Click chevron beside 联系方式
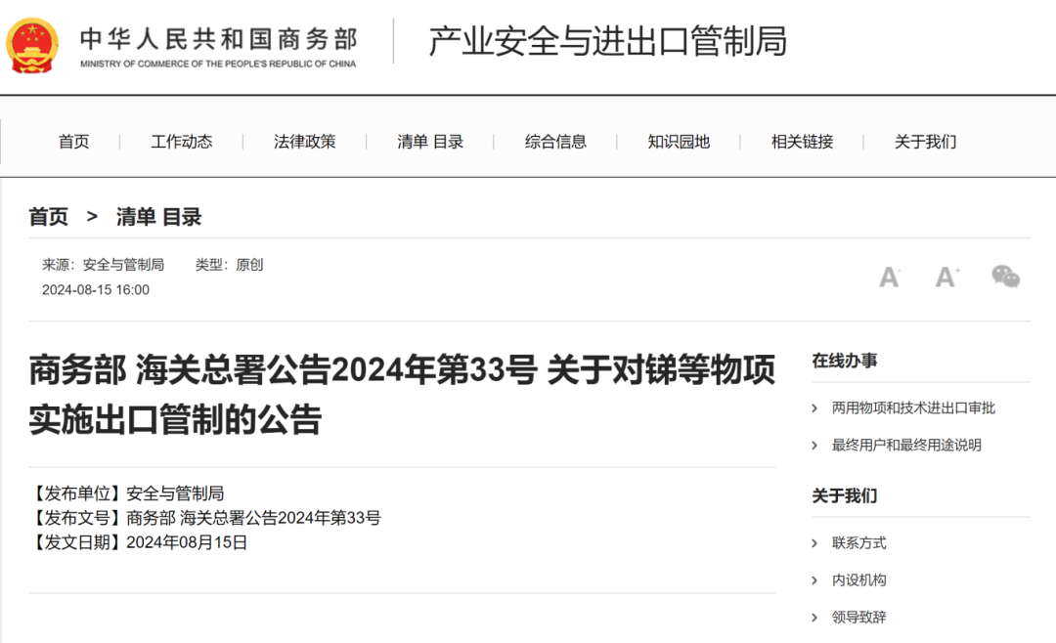This screenshot has height=643, width=1056. pos(815,543)
